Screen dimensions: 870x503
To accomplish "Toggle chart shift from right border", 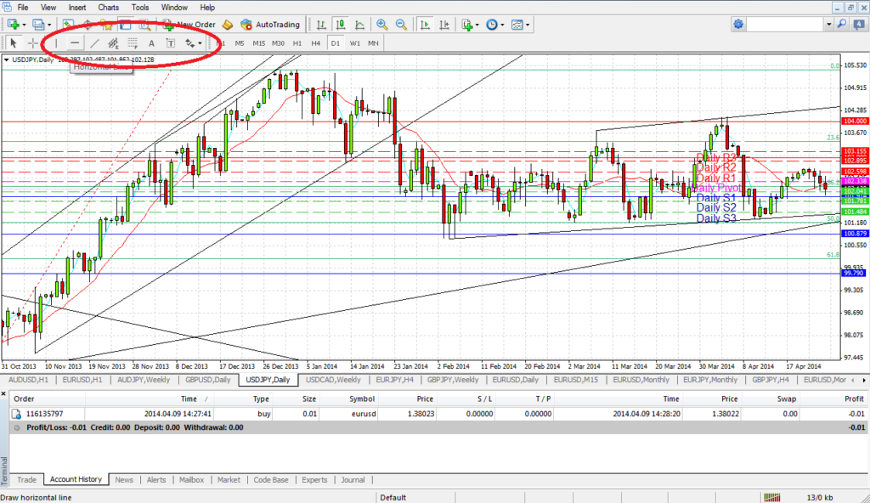I will pos(443,25).
